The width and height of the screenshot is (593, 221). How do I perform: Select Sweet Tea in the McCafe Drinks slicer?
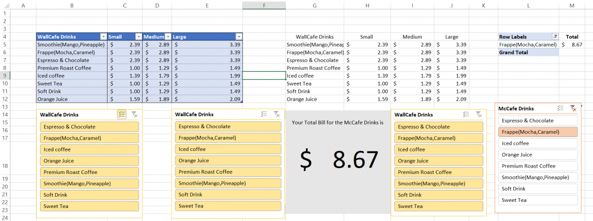click(538, 200)
